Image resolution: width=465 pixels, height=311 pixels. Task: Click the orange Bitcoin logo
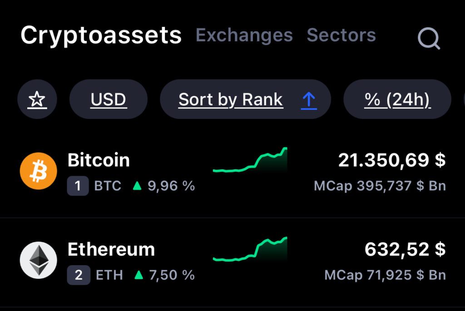(x=39, y=171)
